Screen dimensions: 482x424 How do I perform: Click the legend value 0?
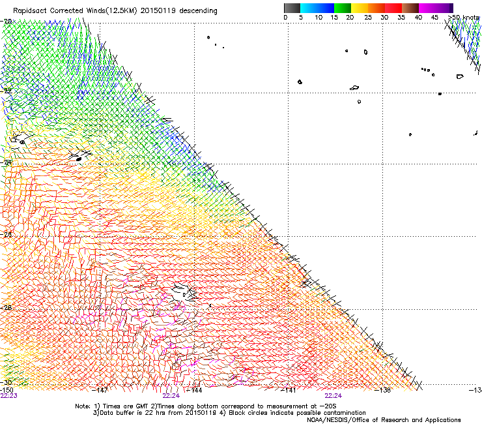point(285,18)
